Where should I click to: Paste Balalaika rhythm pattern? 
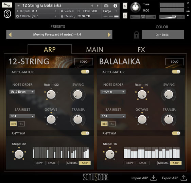tap(143, 163)
